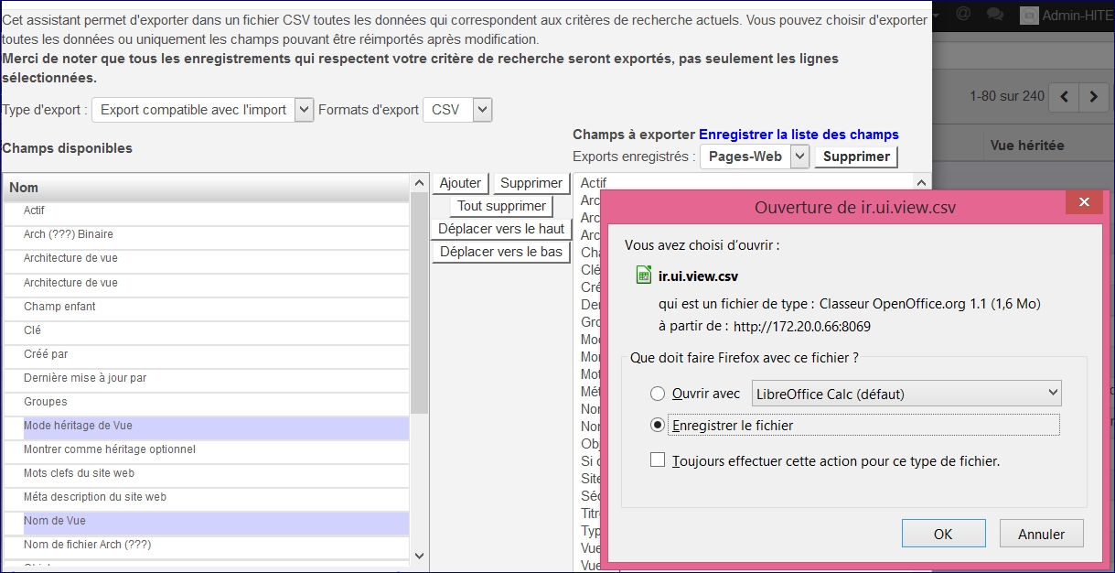Select Méta description du site web field
Image resolution: width=1115 pixels, height=573 pixels.
click(x=207, y=497)
